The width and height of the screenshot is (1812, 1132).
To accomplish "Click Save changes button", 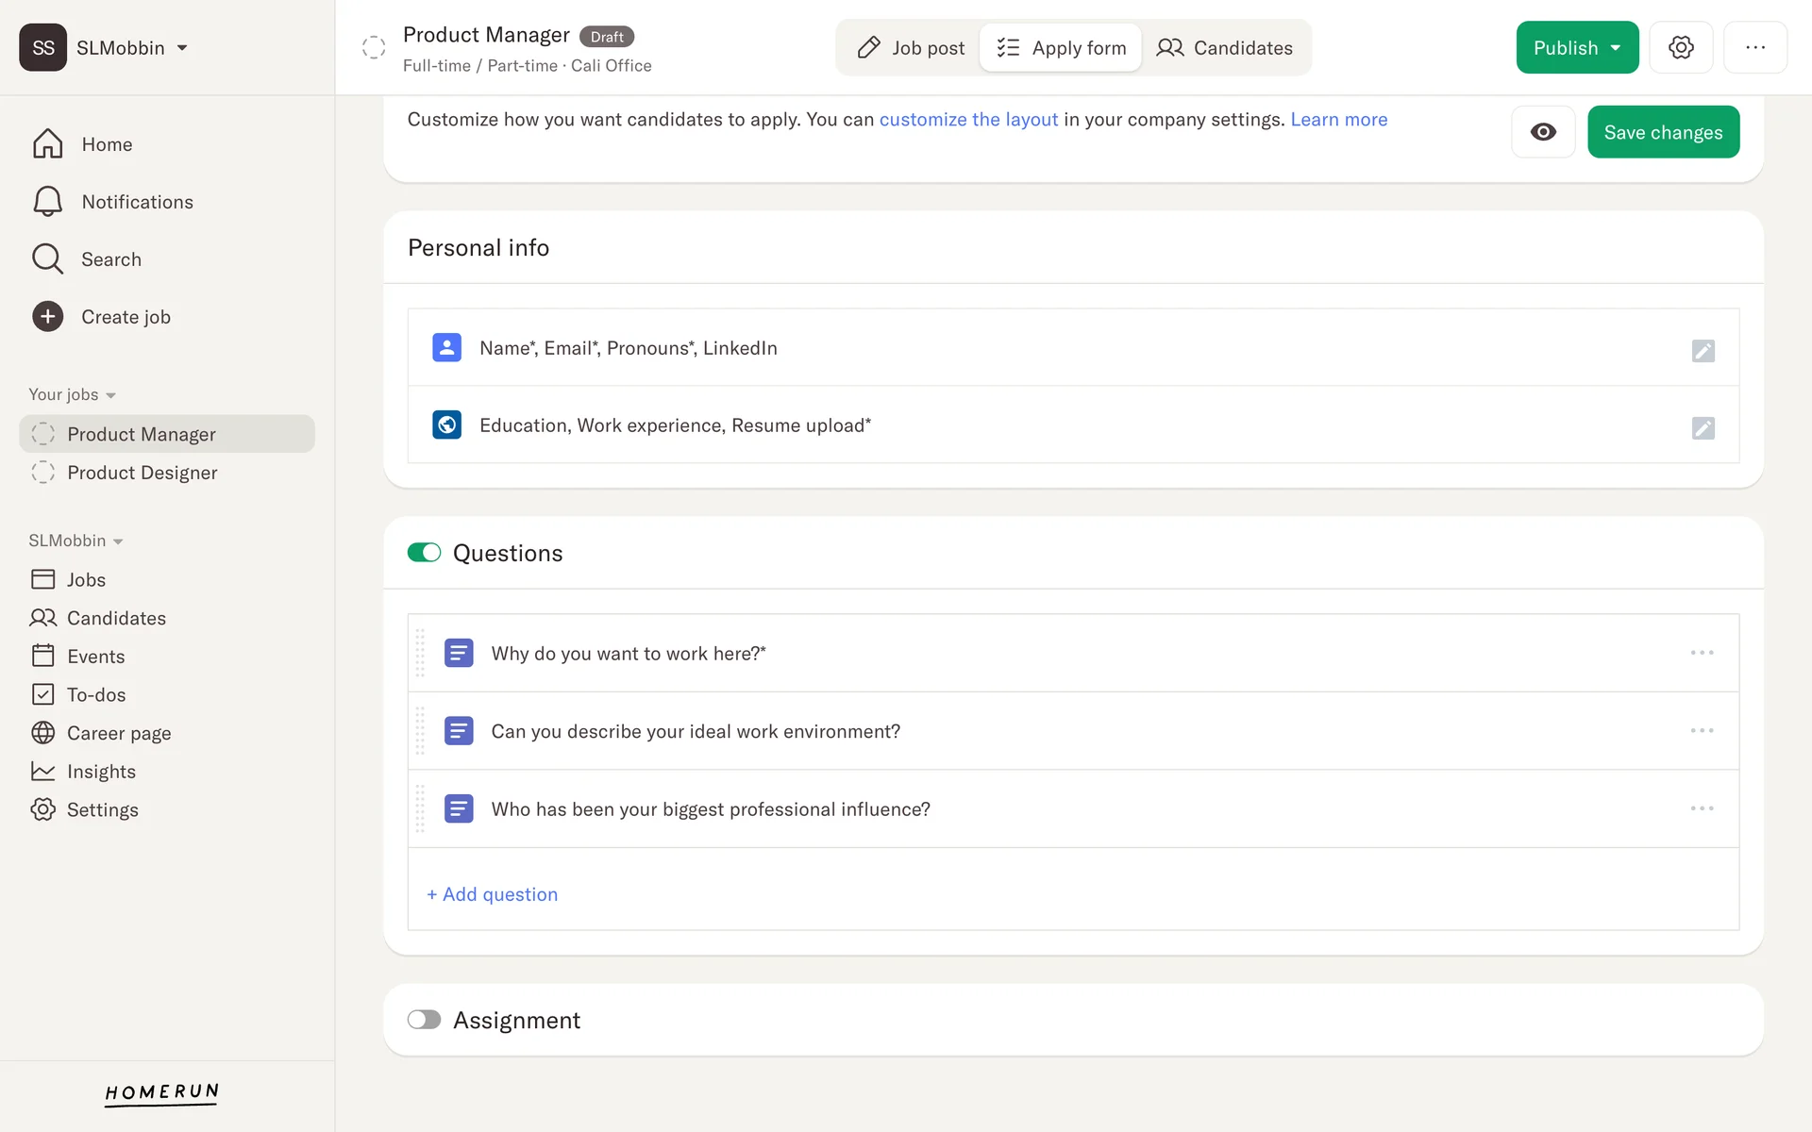I will (x=1663, y=132).
